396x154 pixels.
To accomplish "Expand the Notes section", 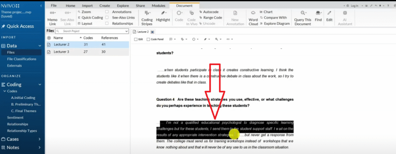I will click(40, 147).
